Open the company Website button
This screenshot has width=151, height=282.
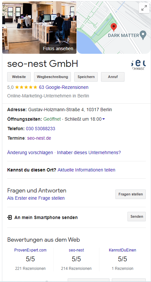coord(19,77)
